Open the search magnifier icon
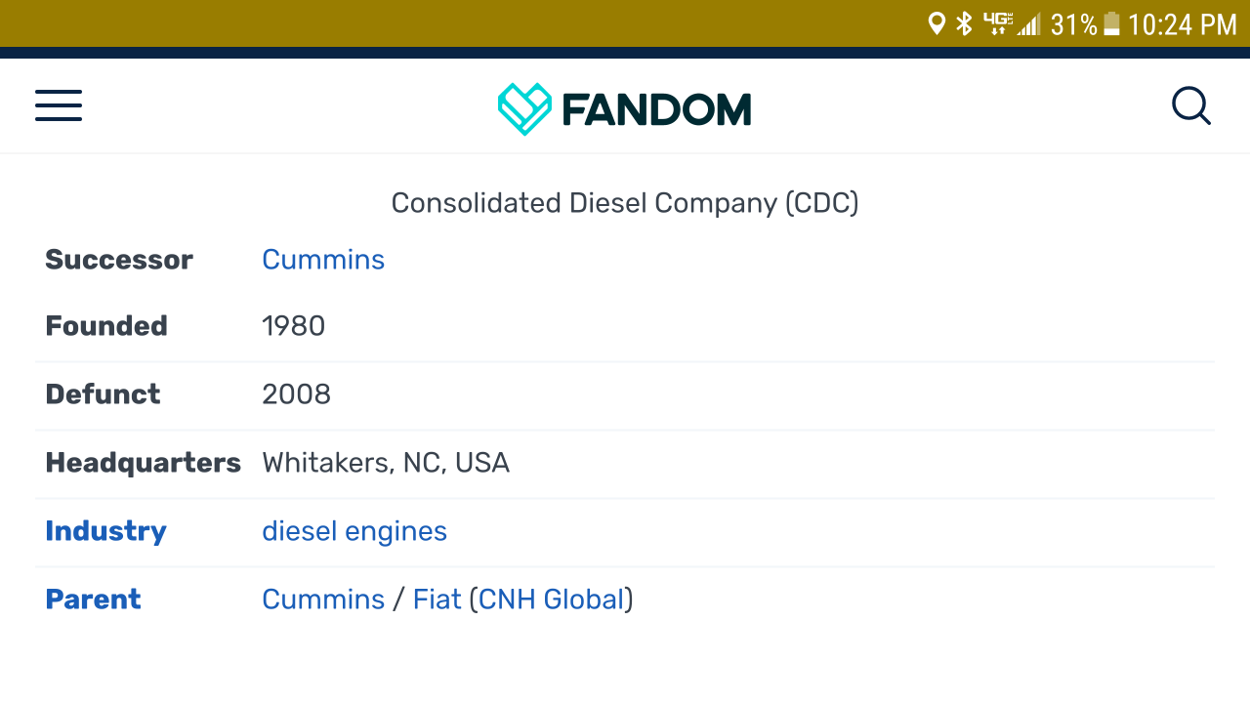The height and width of the screenshot is (703, 1250). pyautogui.click(x=1190, y=105)
